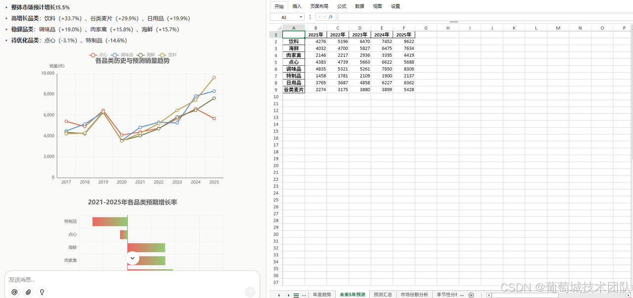633x298 pixels.
Task: Click the 饮料 2025 data point on chart
Action: click(x=214, y=78)
